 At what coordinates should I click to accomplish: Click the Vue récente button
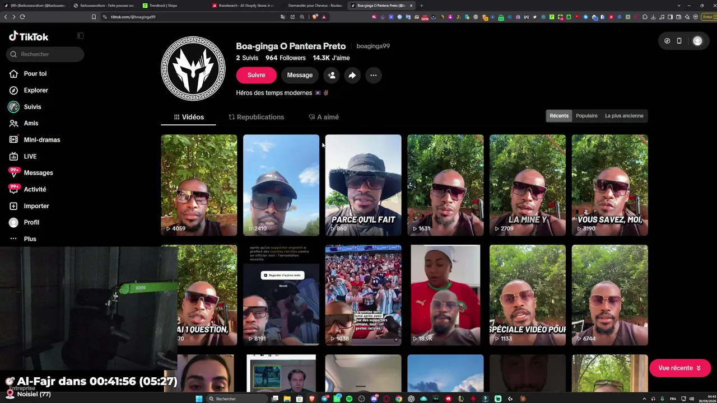680,368
